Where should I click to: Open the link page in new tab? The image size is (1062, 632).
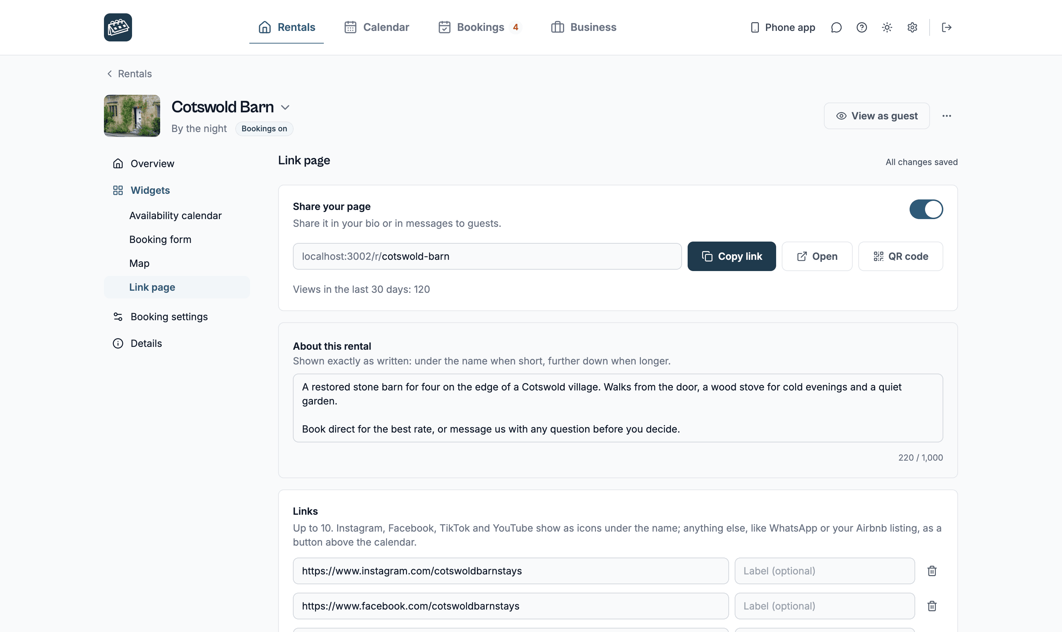817,256
